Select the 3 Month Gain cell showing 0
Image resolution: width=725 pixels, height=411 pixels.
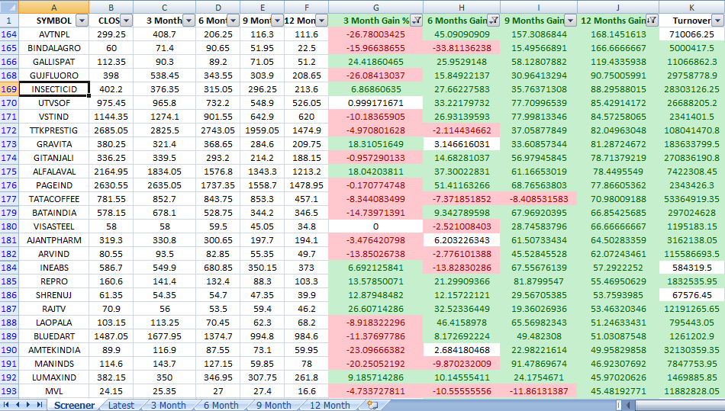click(375, 226)
